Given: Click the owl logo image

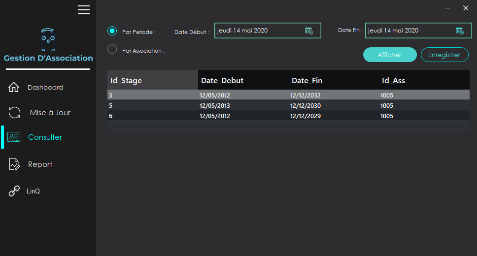Looking at the screenshot, I should coord(48,40).
